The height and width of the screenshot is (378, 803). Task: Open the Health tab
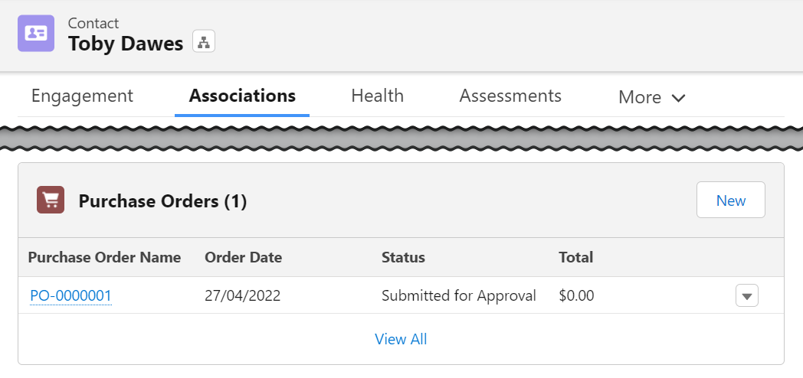coord(378,96)
